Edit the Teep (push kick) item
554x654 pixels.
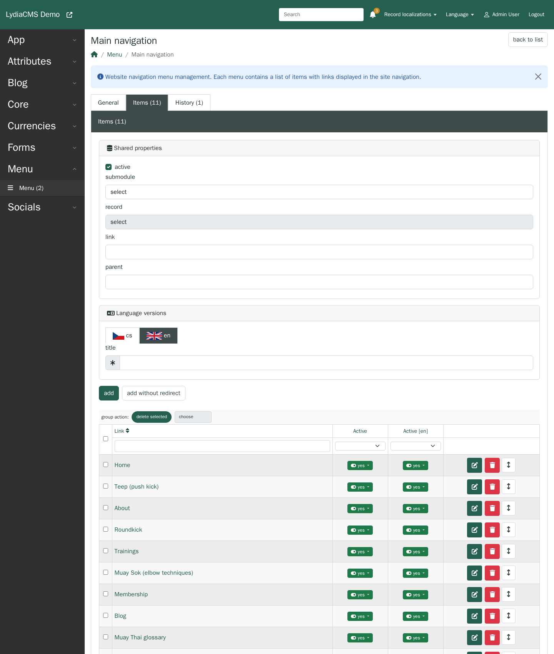click(474, 487)
